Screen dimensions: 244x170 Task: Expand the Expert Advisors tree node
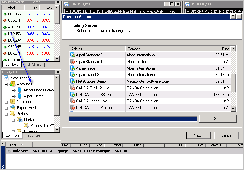click(6, 108)
